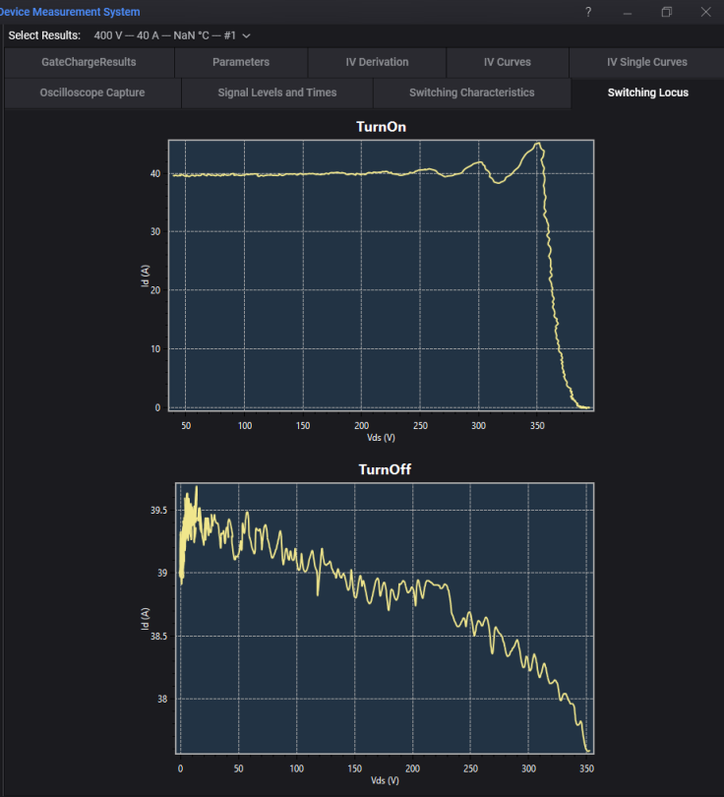Expand the Select Results dropdown arrow
This screenshot has height=797, width=724.
point(246,36)
